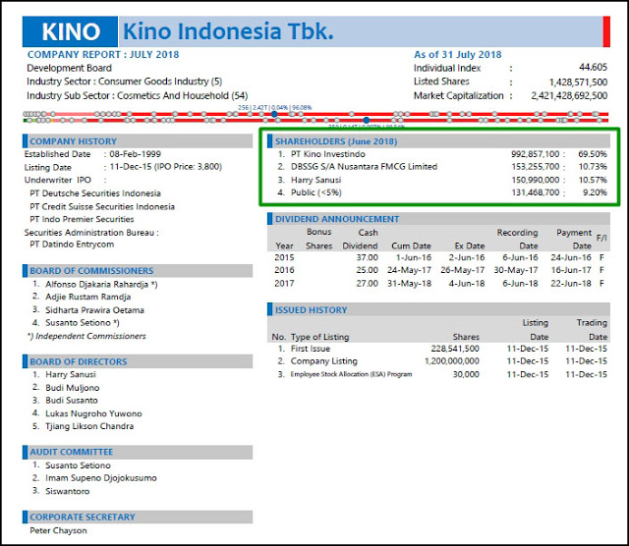This screenshot has width=629, height=546.
Task: Select public ownership percentage 9.20%
Action: [x=595, y=192]
